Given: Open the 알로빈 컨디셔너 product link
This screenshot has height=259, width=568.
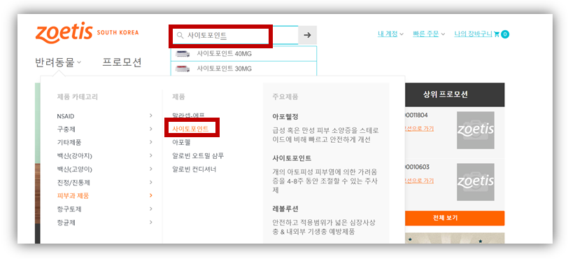Looking at the screenshot, I should click(194, 169).
